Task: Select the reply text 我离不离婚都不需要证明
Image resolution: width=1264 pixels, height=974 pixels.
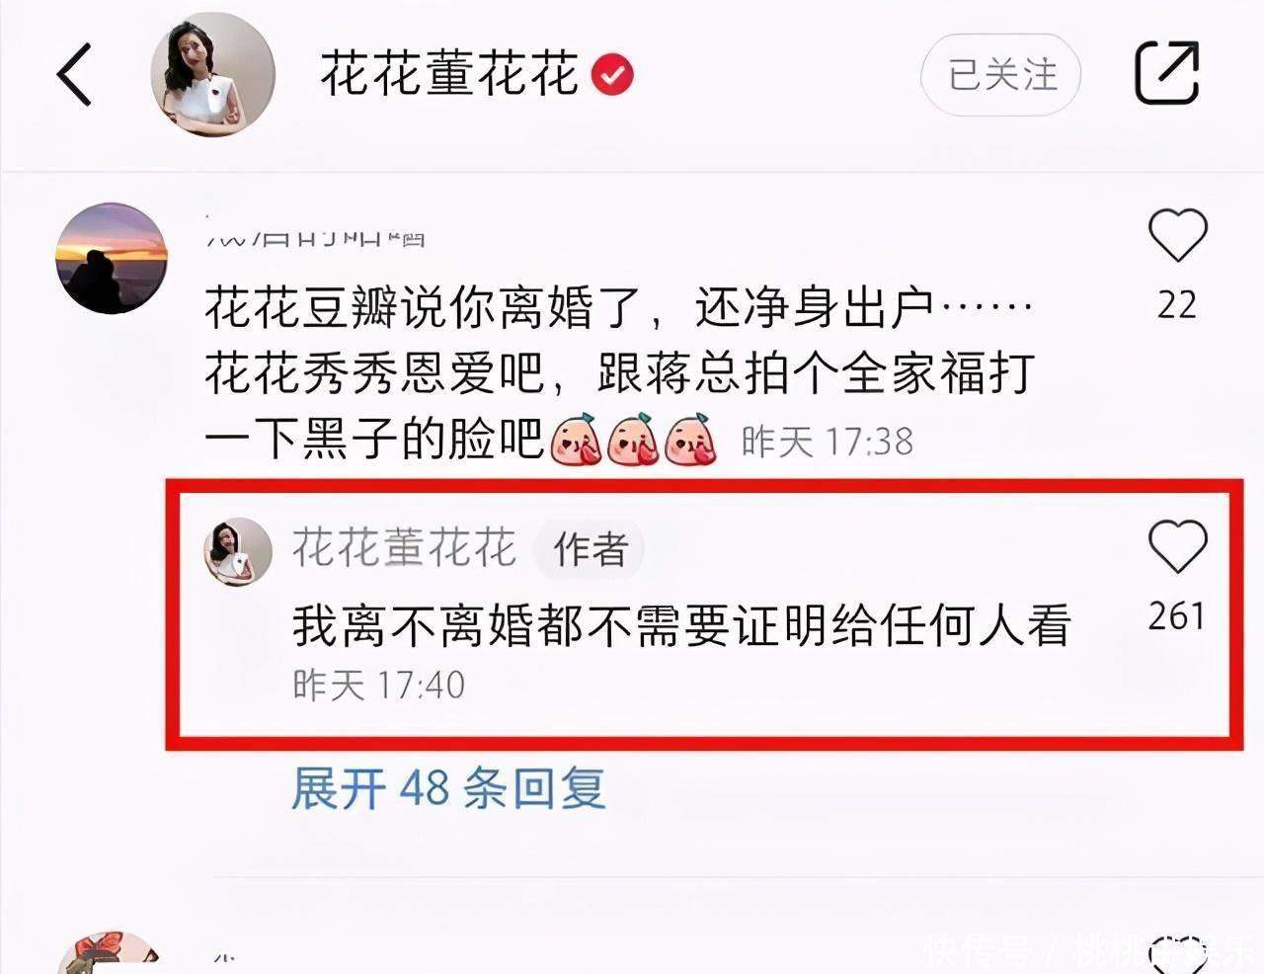Action: (681, 626)
